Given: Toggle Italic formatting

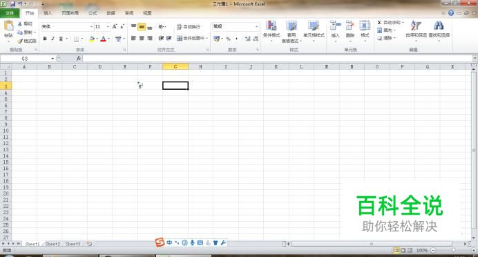Looking at the screenshot, I should pyautogui.click(x=52, y=39).
